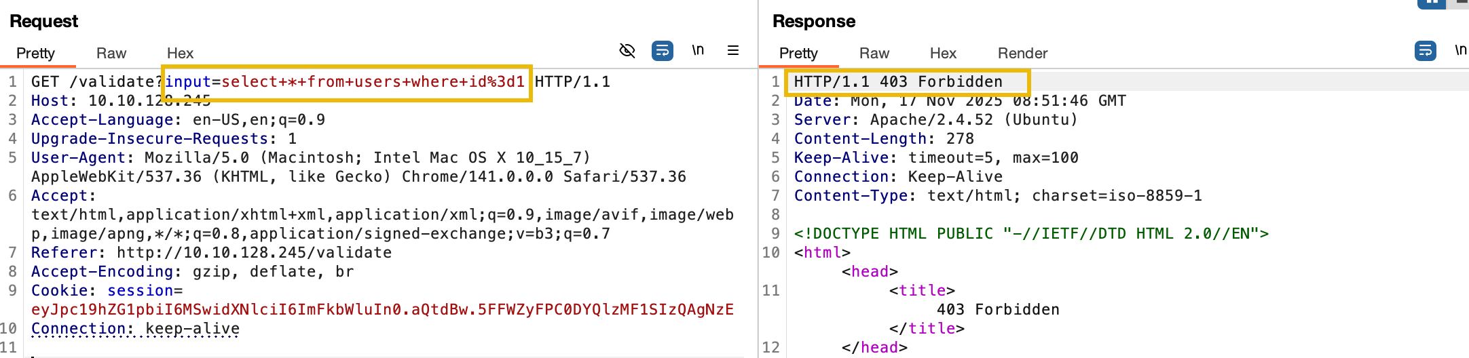Click the 'Upgrade-Insecure-Requests' request header

point(150,138)
